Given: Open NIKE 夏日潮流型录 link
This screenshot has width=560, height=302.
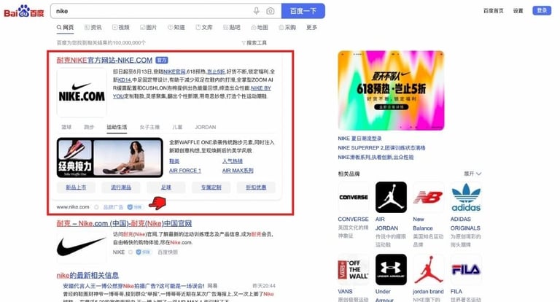Looking at the screenshot, I should (x=359, y=139).
